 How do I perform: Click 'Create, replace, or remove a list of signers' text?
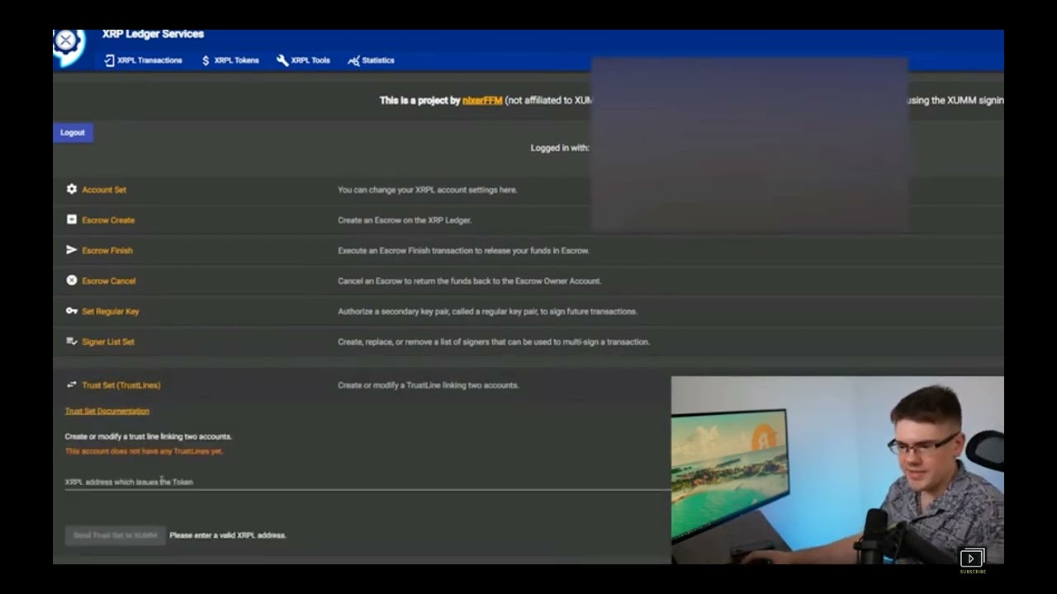coord(494,342)
